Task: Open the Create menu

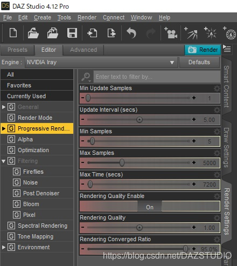Action: point(43,17)
